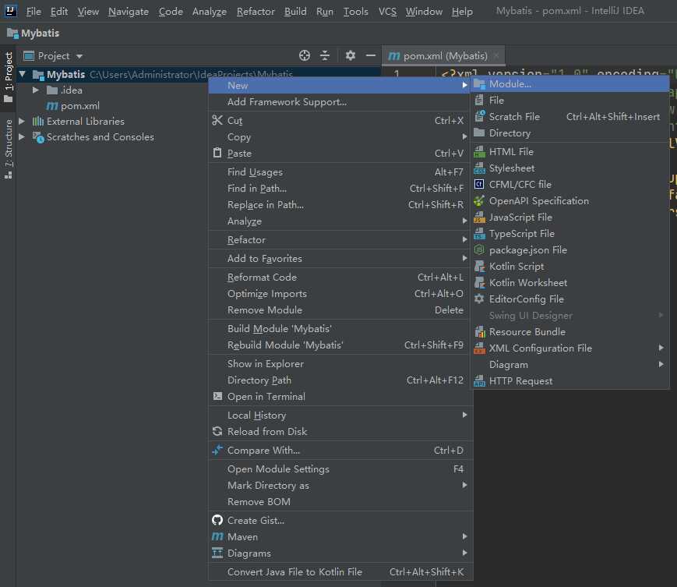The image size is (677, 587).
Task: Click the Scratch File icon
Action: tap(479, 116)
